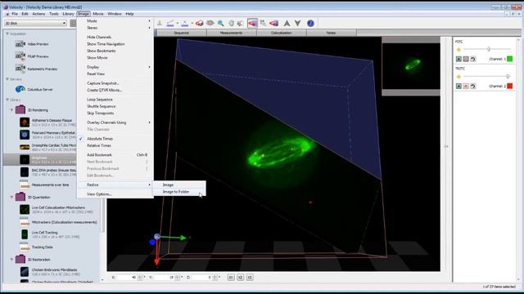The width and height of the screenshot is (524, 294).
Task: Click the line measurement tool icon
Action: 170,24
